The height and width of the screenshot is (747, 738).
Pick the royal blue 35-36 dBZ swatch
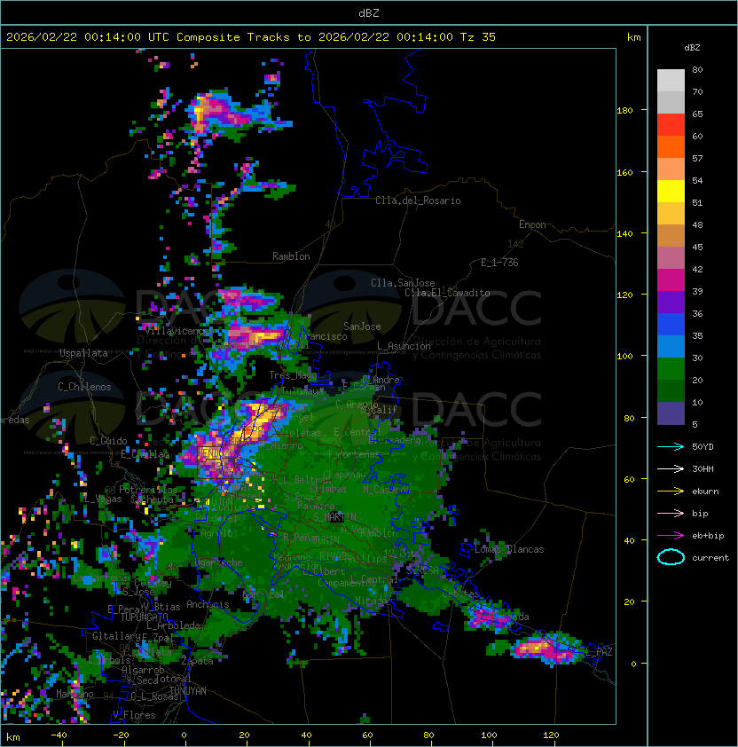671,324
